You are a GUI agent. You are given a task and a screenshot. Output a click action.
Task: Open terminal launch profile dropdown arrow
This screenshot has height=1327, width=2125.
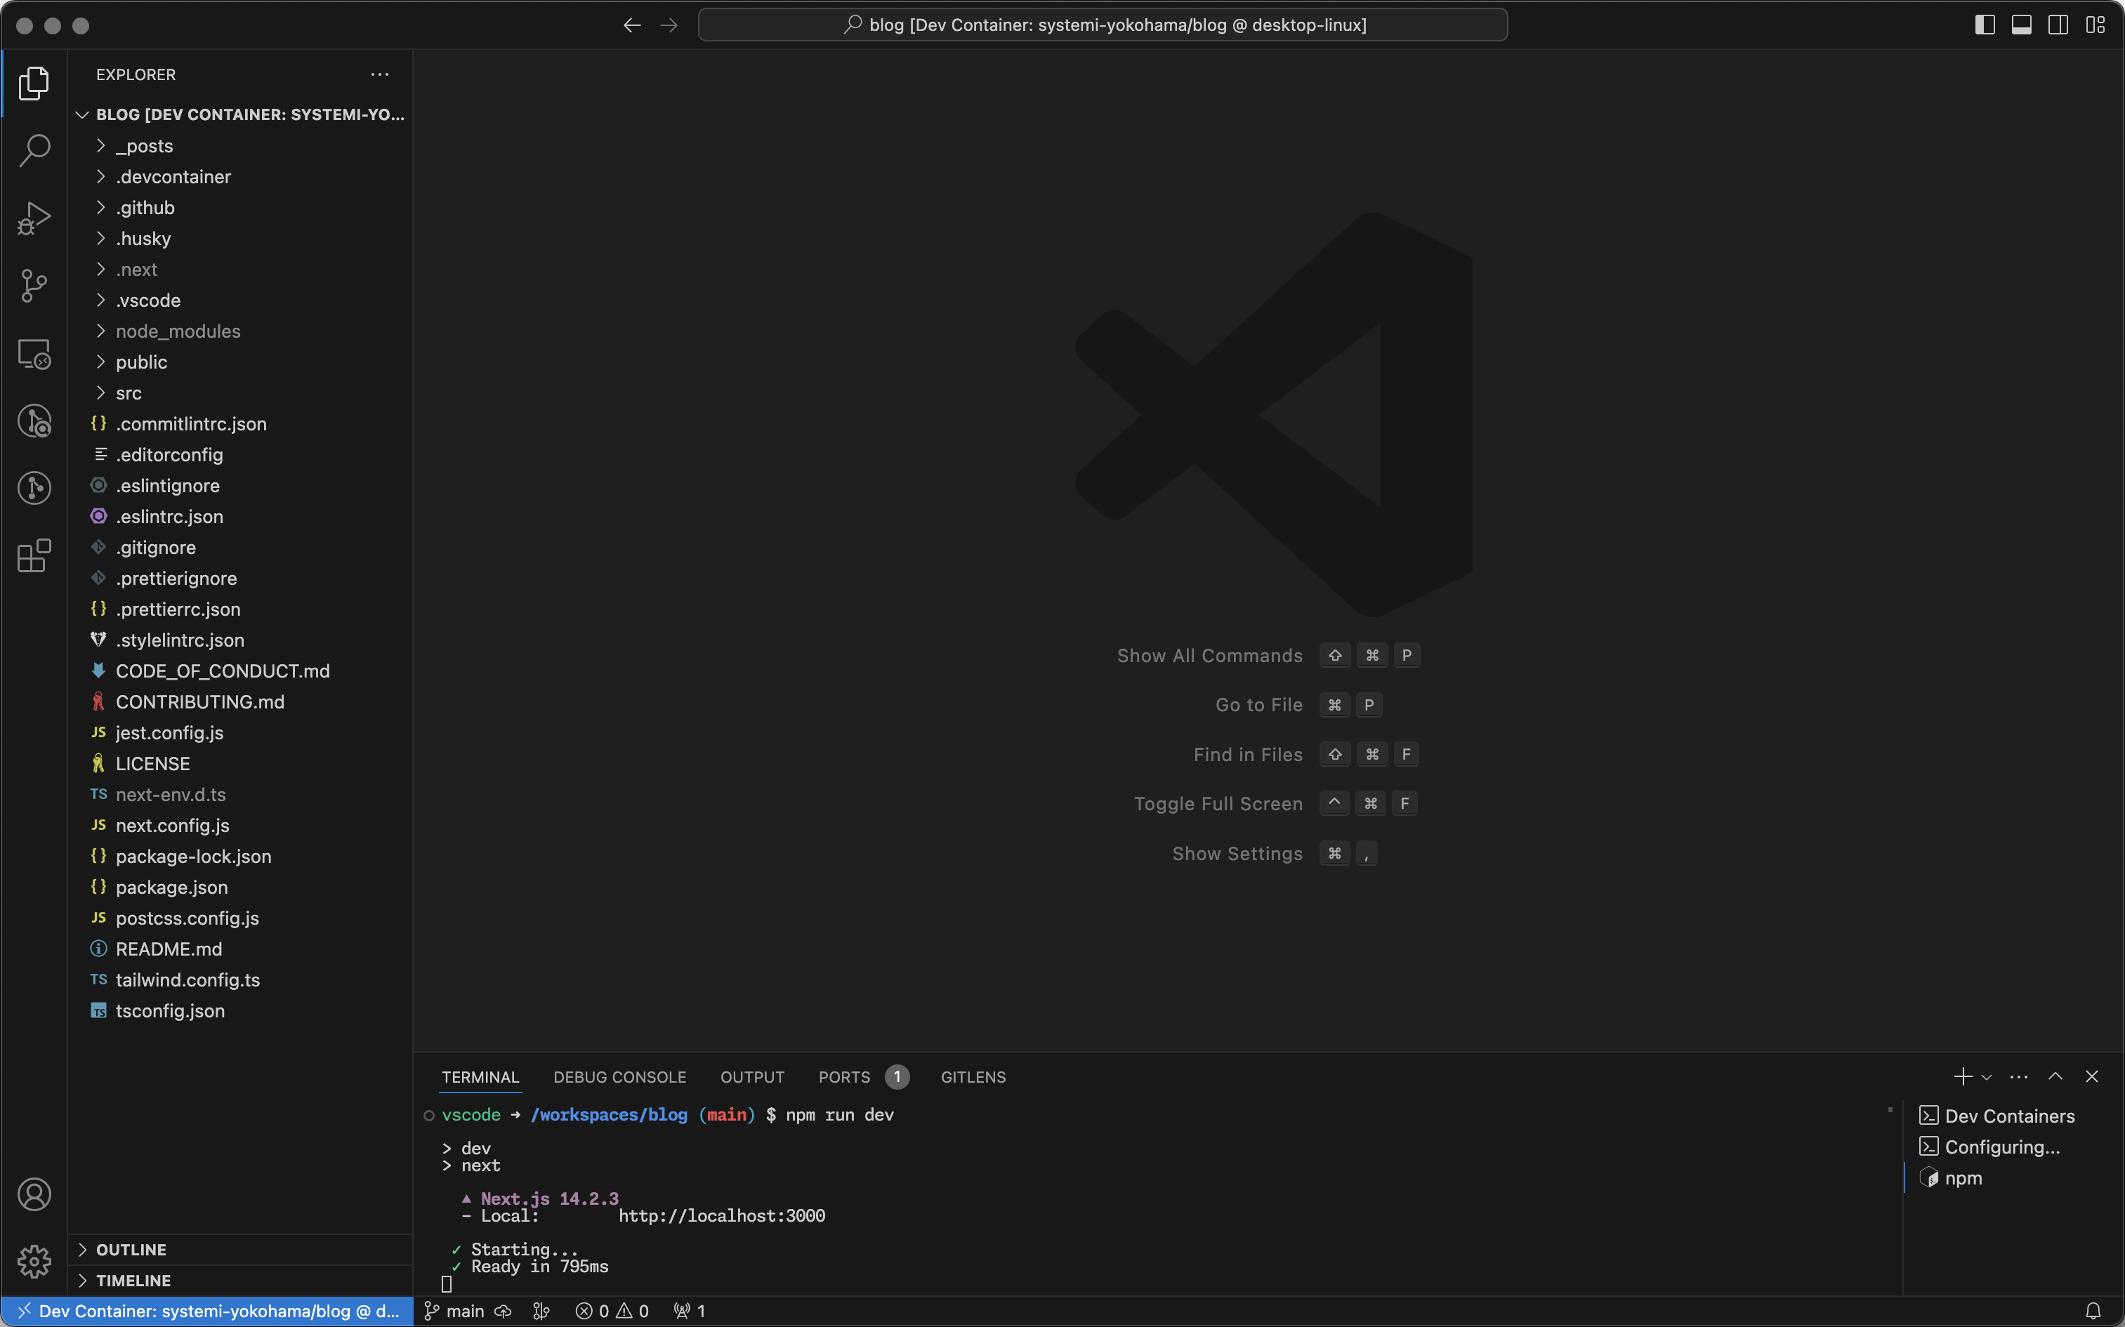click(x=1987, y=1077)
